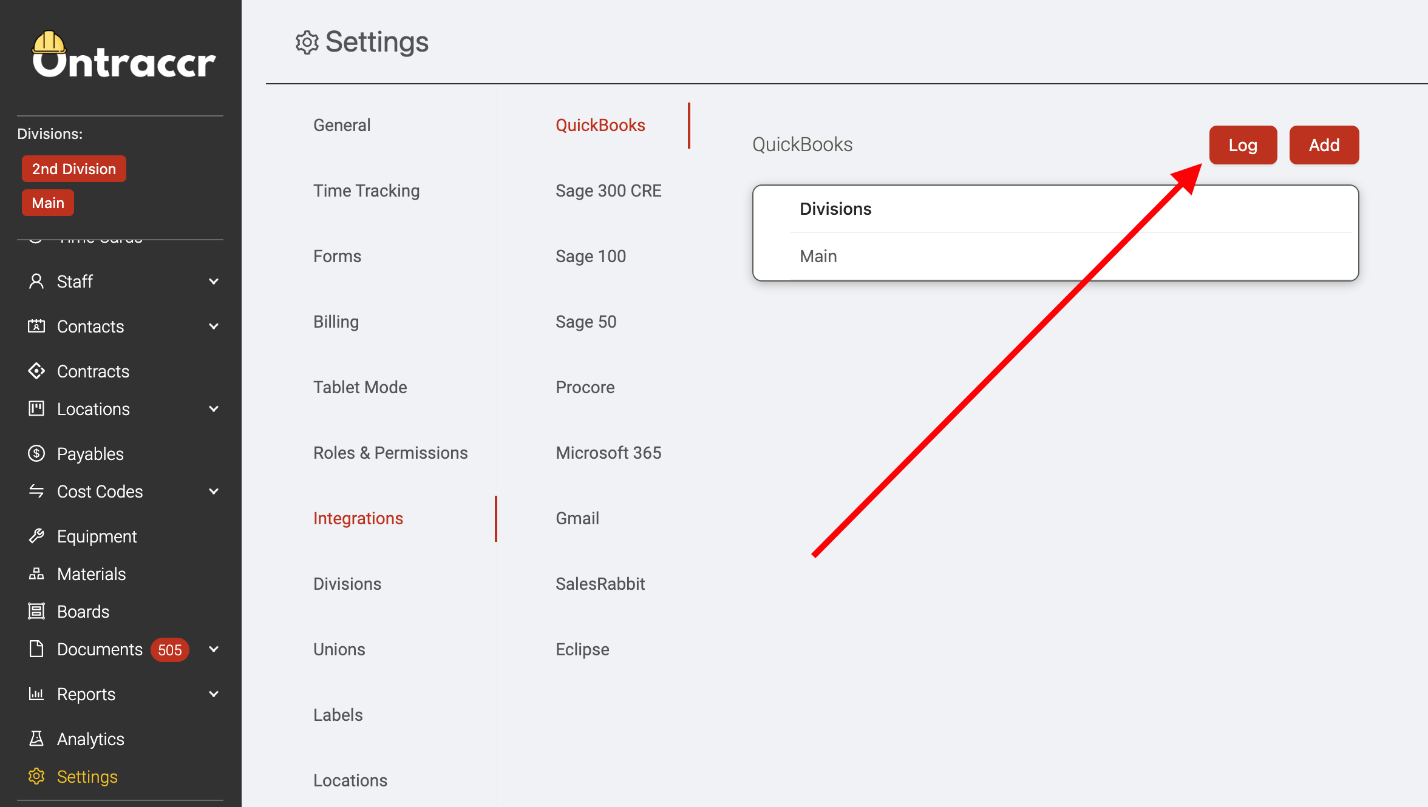Go to Reports in sidebar

86,694
